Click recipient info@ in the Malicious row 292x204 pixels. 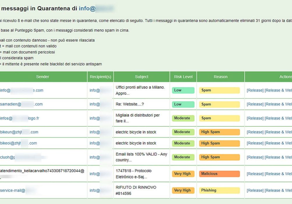tap(95, 174)
